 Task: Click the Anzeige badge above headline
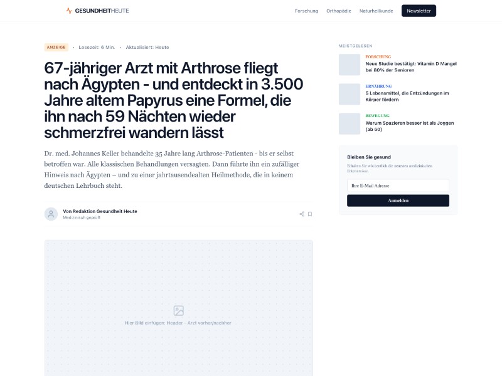pyautogui.click(x=56, y=47)
